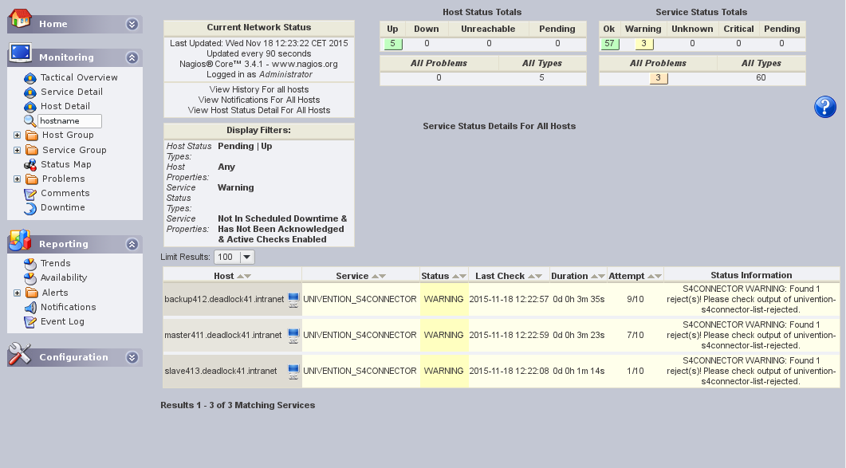The width and height of the screenshot is (846, 468).
Task: Open the Limit Results dropdown
Action: point(246,257)
